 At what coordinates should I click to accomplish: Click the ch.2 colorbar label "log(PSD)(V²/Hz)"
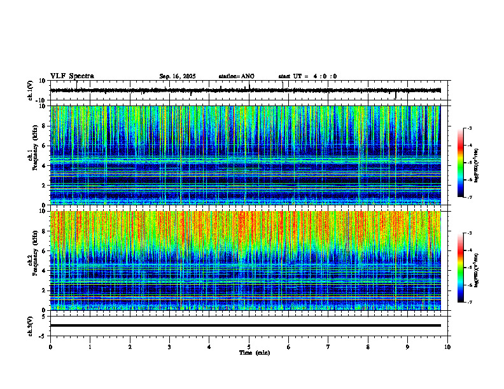point(477,270)
